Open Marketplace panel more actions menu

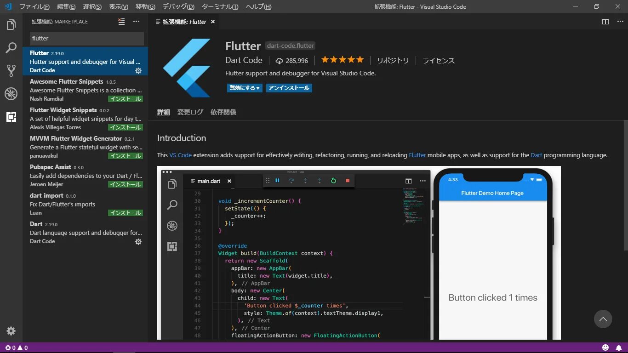tap(136, 22)
